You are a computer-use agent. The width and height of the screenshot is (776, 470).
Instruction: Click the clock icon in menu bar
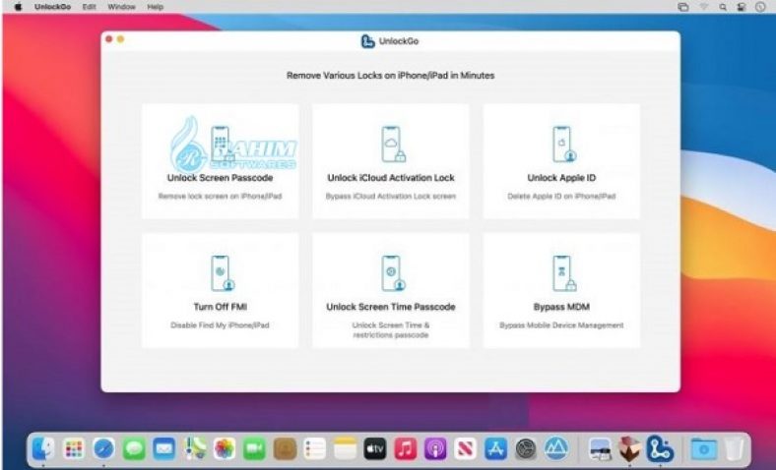tap(760, 7)
